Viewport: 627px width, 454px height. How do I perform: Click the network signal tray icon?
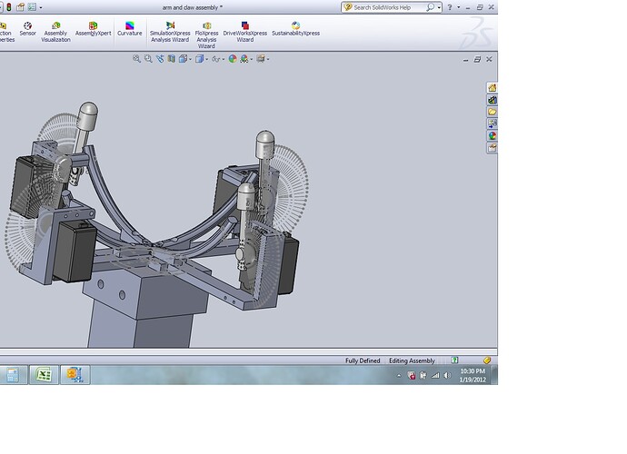435,375
